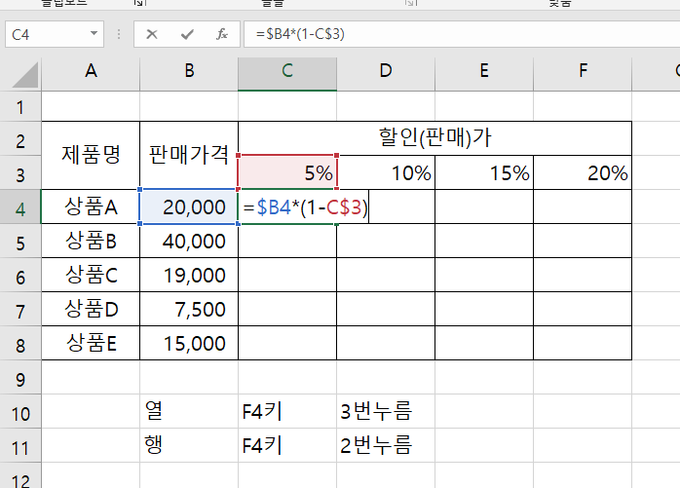Screen dimensions: 680x488
Task: Click the 상품C cell
Action: click(91, 275)
